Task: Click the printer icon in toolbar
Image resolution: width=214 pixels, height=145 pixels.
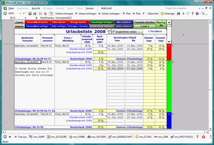Action: 35,13
